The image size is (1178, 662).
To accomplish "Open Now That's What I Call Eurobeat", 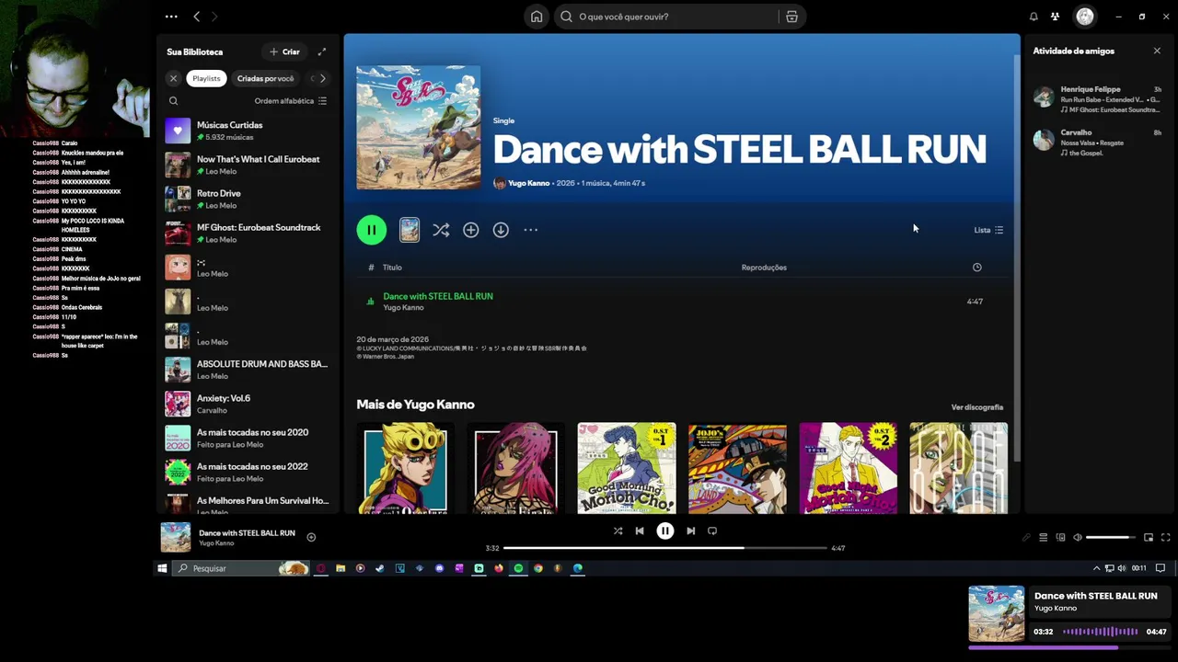I will (247, 165).
